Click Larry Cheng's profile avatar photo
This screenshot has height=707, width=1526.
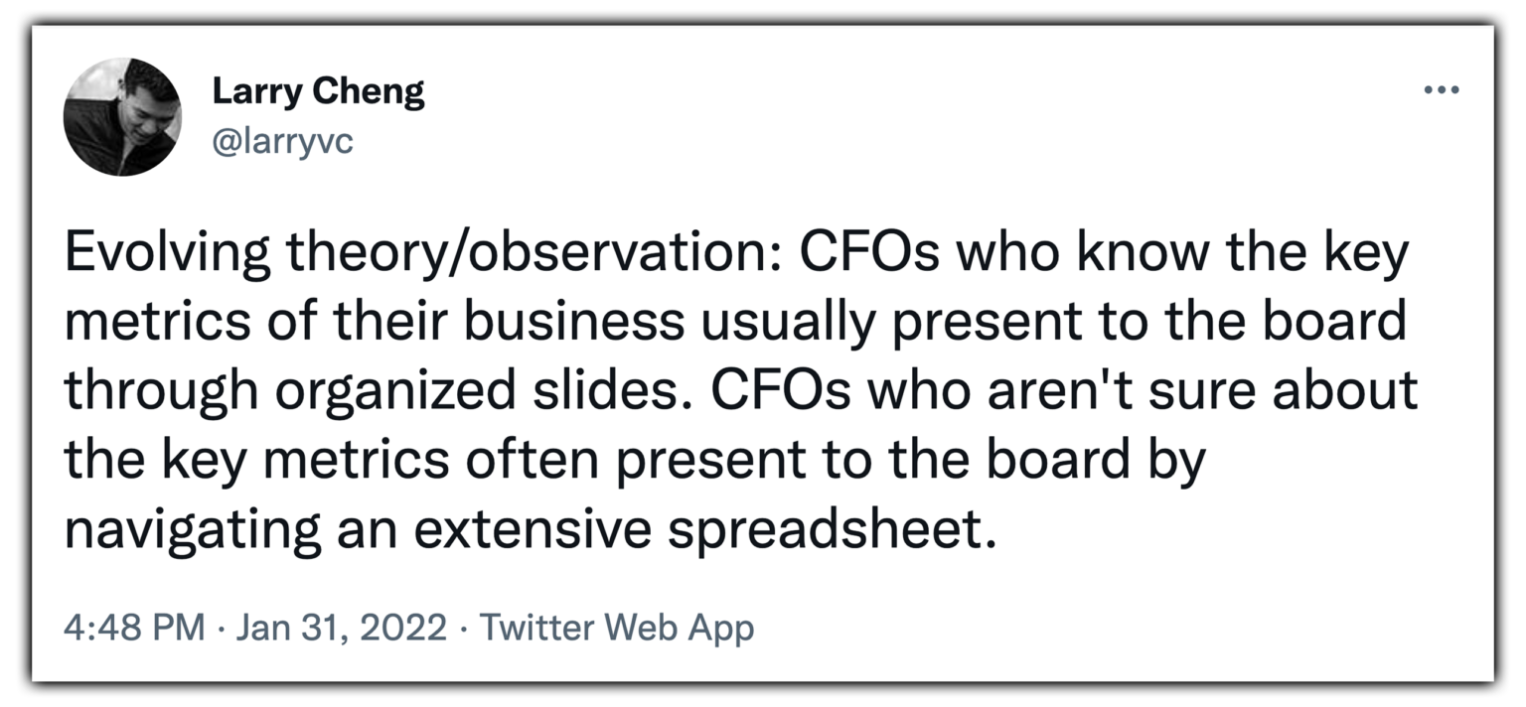click(x=121, y=117)
